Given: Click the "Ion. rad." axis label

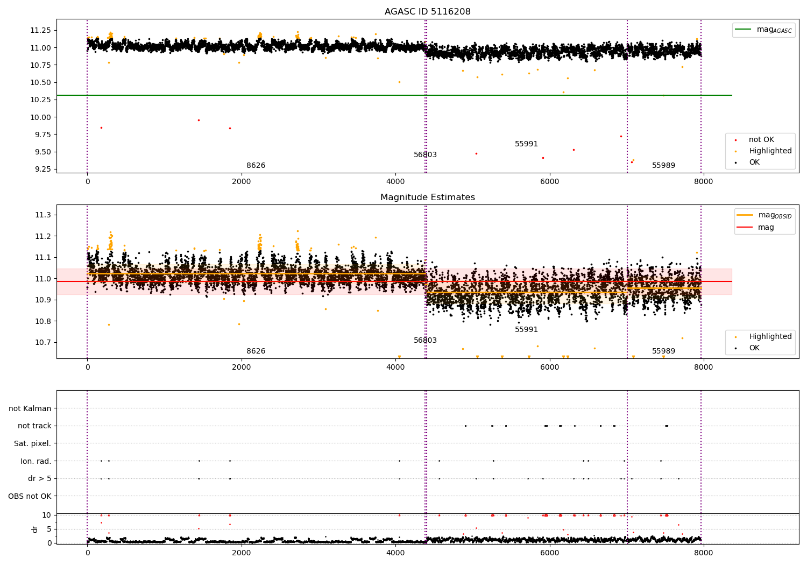Looking at the screenshot, I should point(36,461).
